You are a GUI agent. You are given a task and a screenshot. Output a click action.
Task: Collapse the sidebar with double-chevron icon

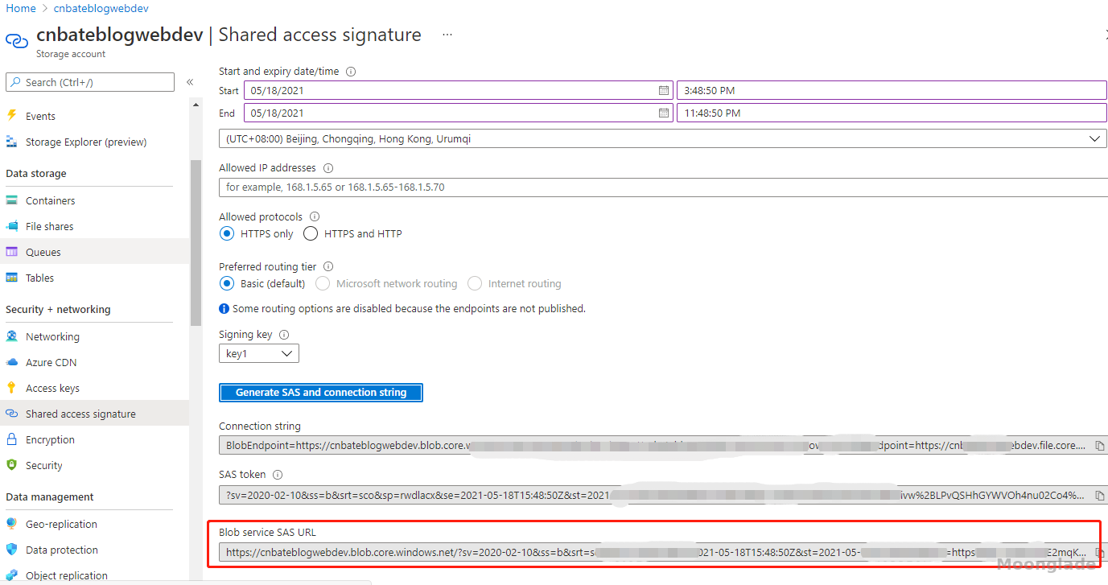click(x=190, y=82)
